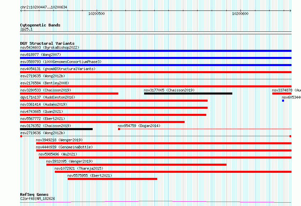Click the red nsv5575955 variant bar
Viewport: 301px width, 206px height.
[112, 179]
